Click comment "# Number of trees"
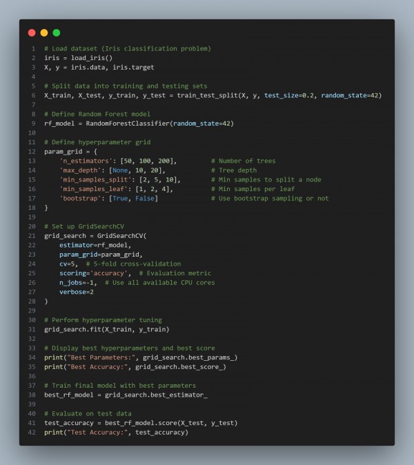414x465 pixels. click(x=243, y=161)
